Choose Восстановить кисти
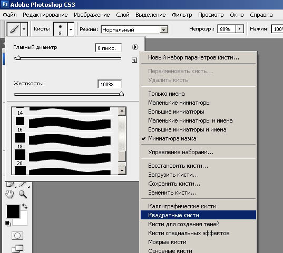Image resolution: width=283 pixels, height=253 pixels. pos(198,166)
